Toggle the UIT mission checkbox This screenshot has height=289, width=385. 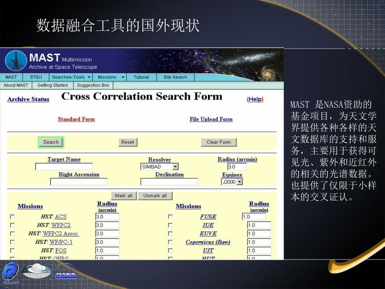click(170, 250)
